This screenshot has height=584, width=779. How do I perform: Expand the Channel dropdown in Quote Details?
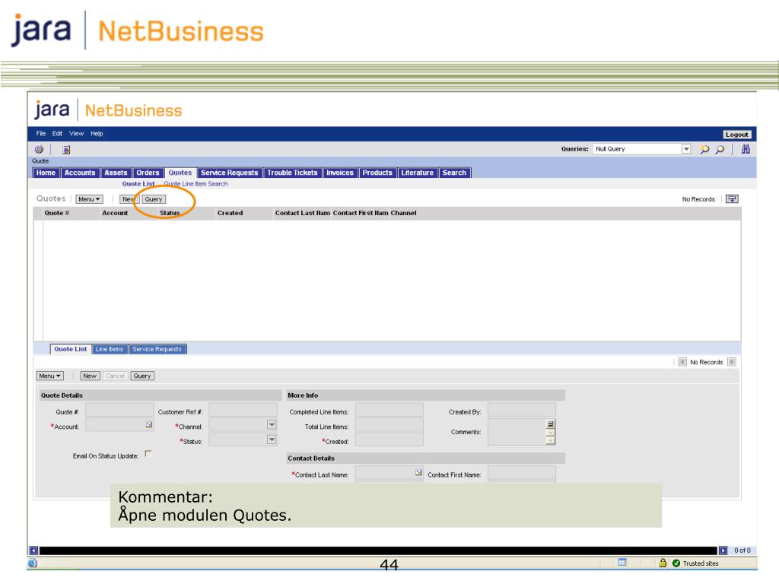point(272,424)
